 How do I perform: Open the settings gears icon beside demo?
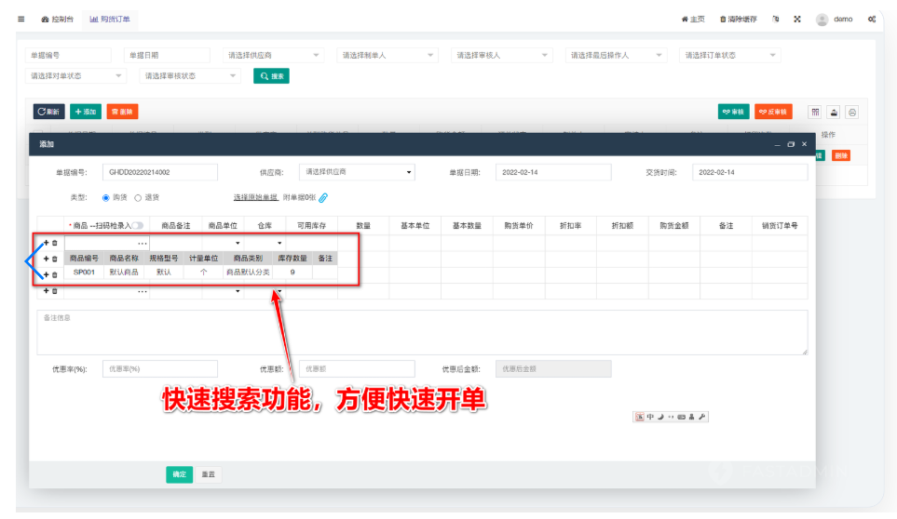pos(871,19)
